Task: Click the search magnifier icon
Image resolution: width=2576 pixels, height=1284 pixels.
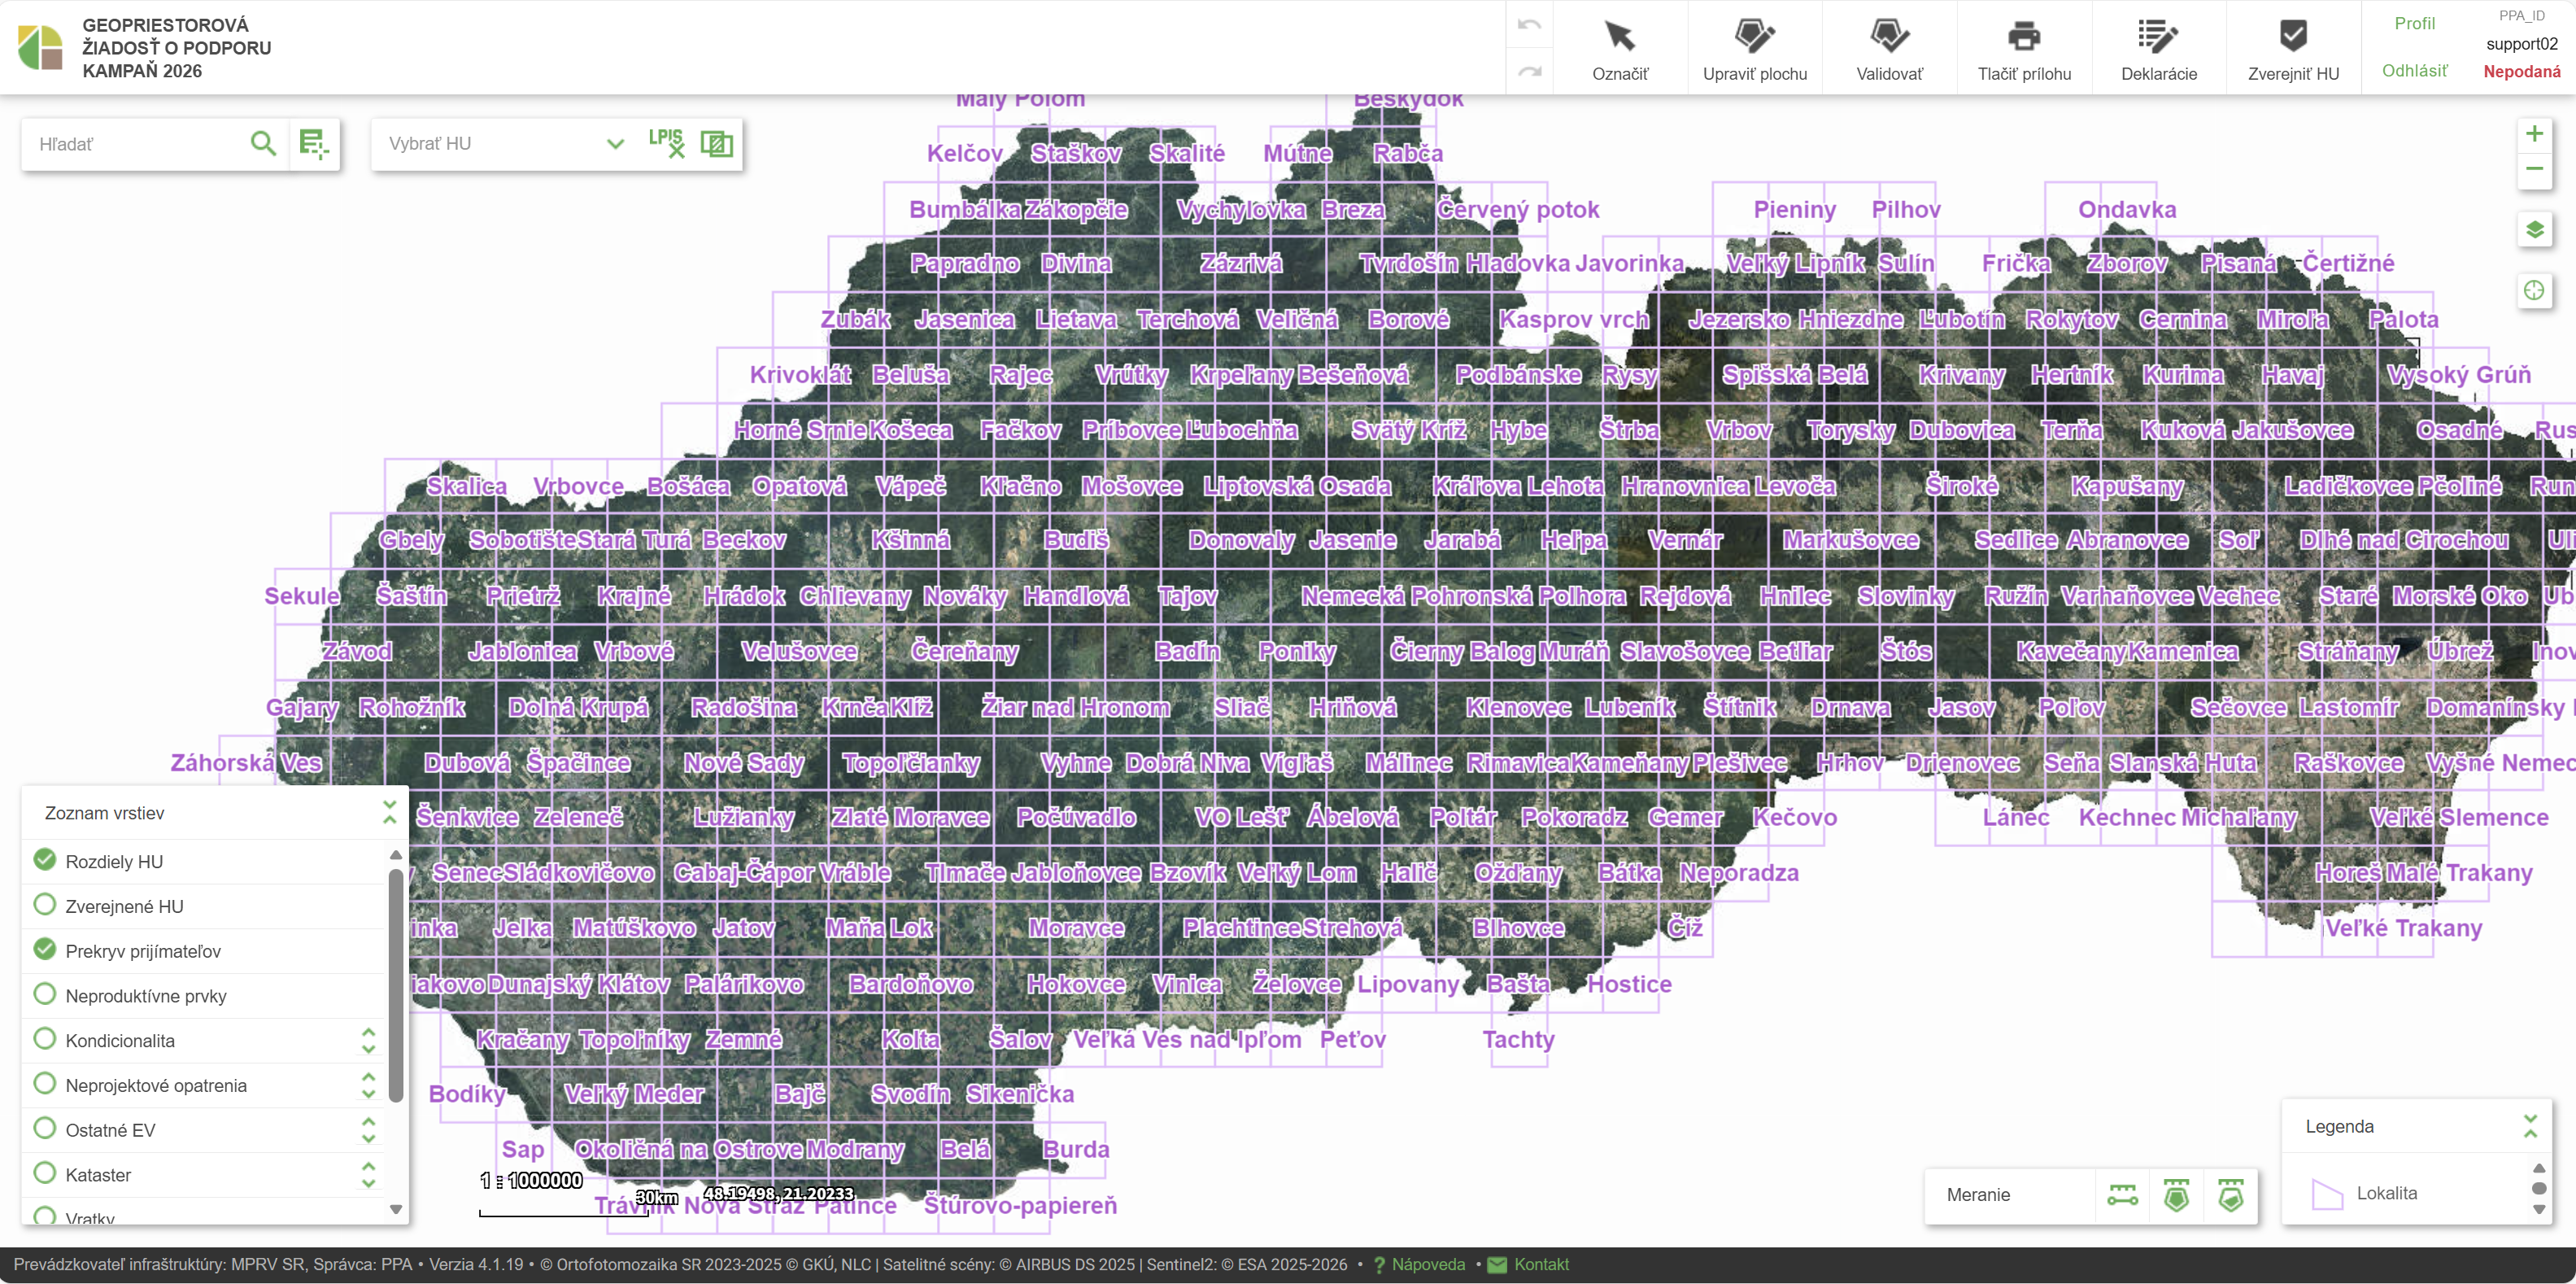Action: (x=263, y=144)
